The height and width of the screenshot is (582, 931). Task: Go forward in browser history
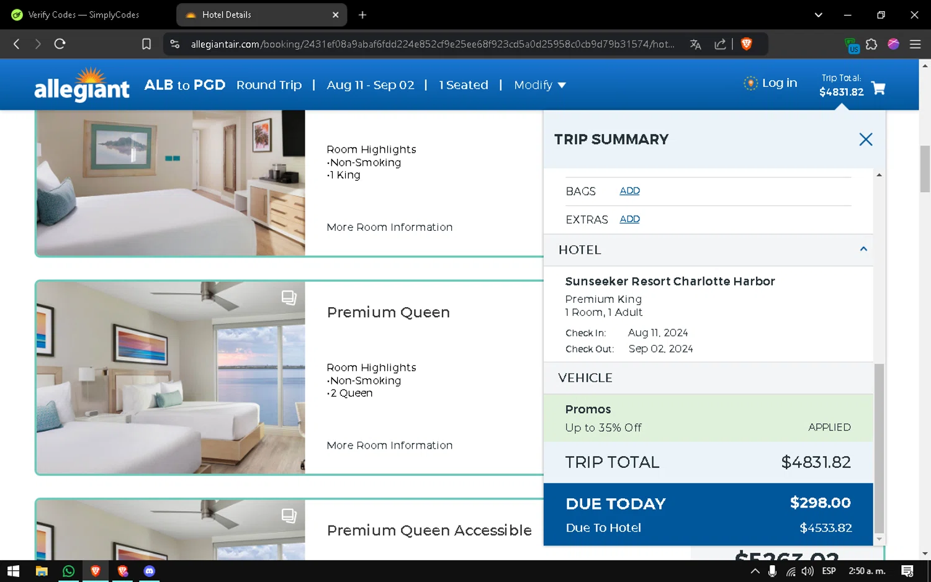(38, 44)
